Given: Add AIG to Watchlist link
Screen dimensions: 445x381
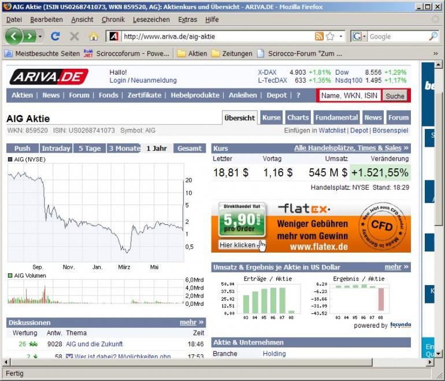Looking at the screenshot, I should [x=332, y=130].
